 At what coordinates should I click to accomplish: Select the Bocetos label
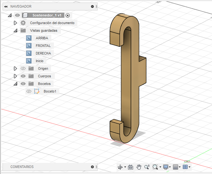pos(44,84)
